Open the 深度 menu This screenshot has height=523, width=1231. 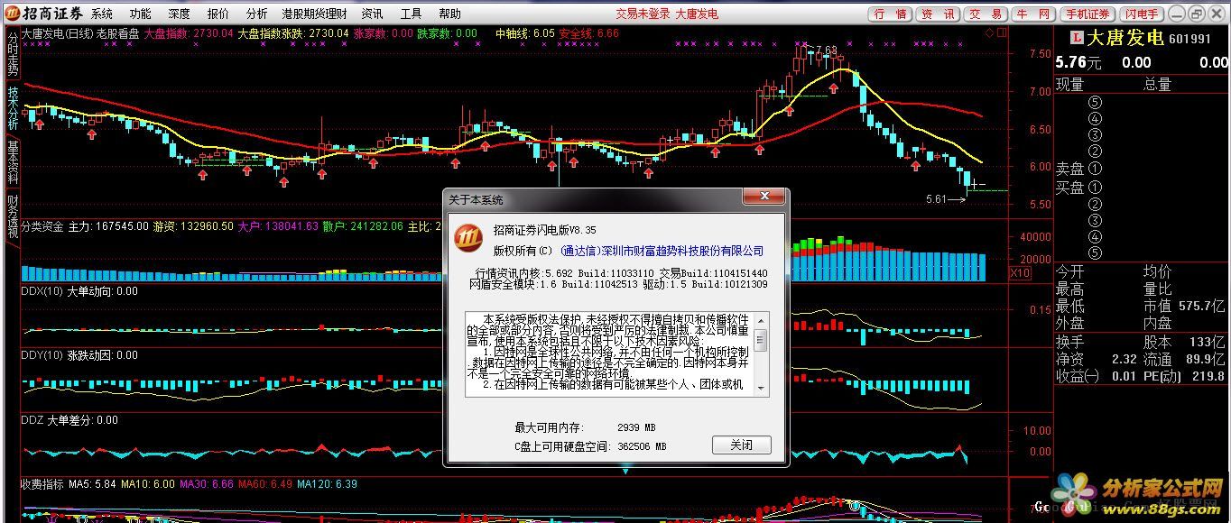coord(179,14)
